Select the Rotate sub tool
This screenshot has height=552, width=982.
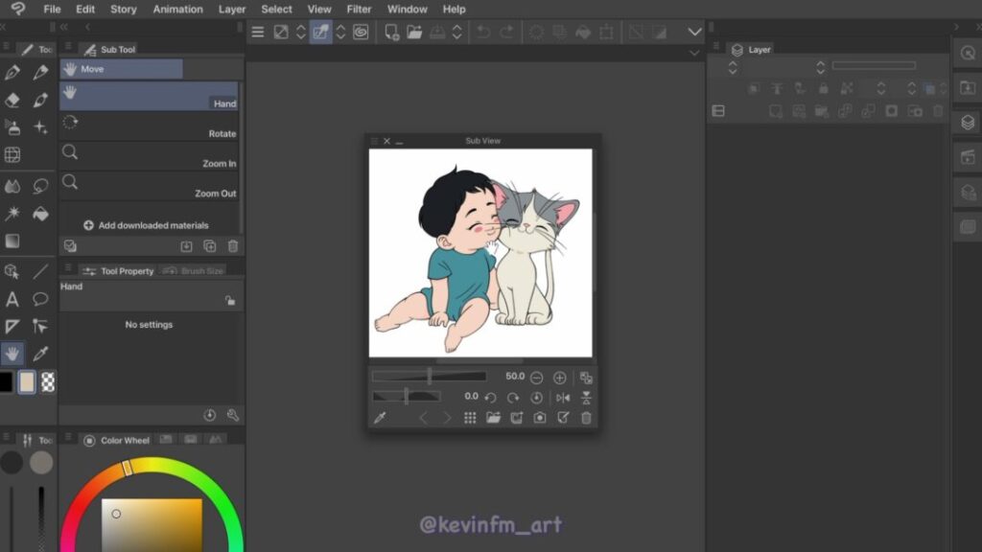tap(149, 127)
